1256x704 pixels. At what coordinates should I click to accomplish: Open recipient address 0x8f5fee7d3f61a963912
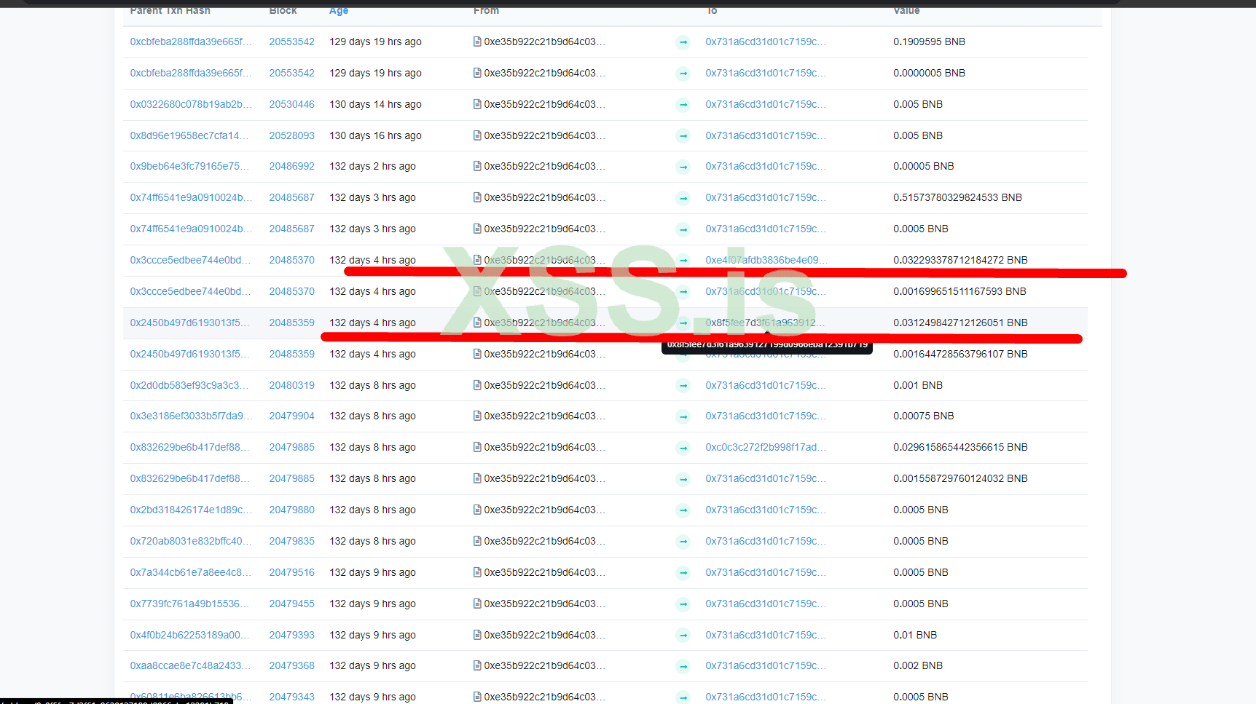pyautogui.click(x=765, y=323)
